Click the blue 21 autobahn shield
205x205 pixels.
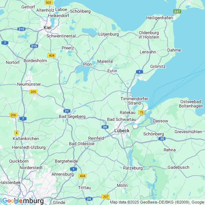(67, 111)
